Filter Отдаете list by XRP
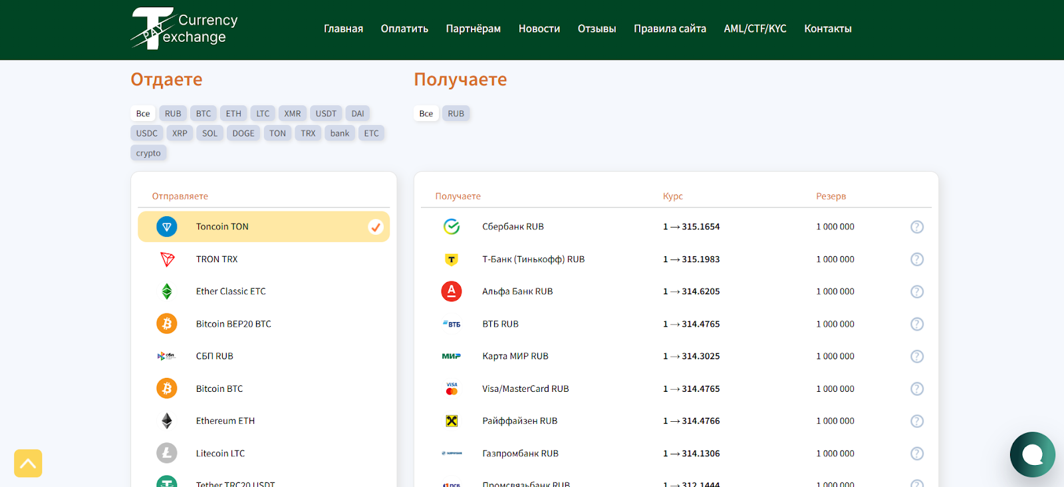1064x487 pixels. click(180, 133)
